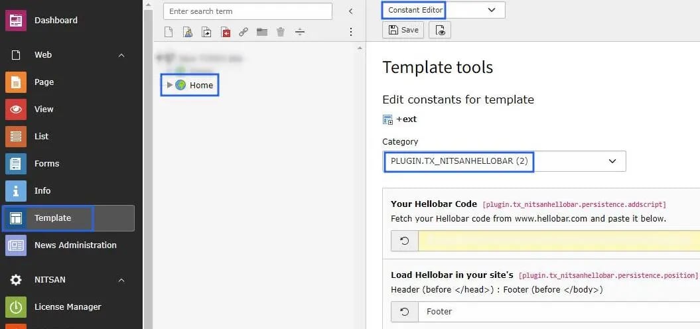Screen dimensions: 700x329
Task: Expand the Home page tree node
Action: pyautogui.click(x=170, y=85)
